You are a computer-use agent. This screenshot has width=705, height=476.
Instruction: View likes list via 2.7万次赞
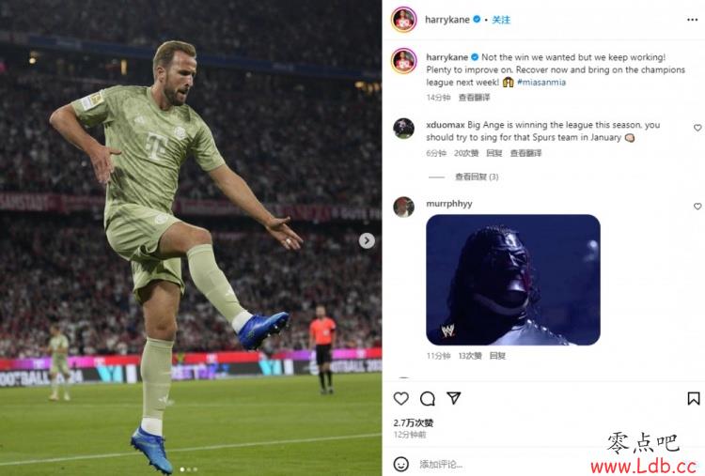click(x=414, y=422)
